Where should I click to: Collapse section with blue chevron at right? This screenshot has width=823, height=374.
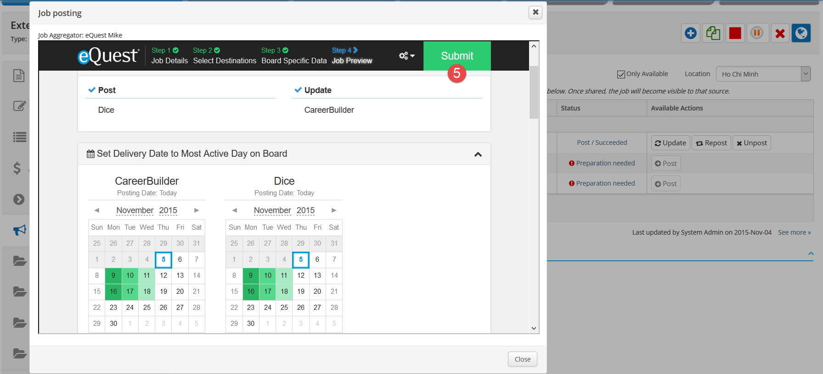point(811,253)
